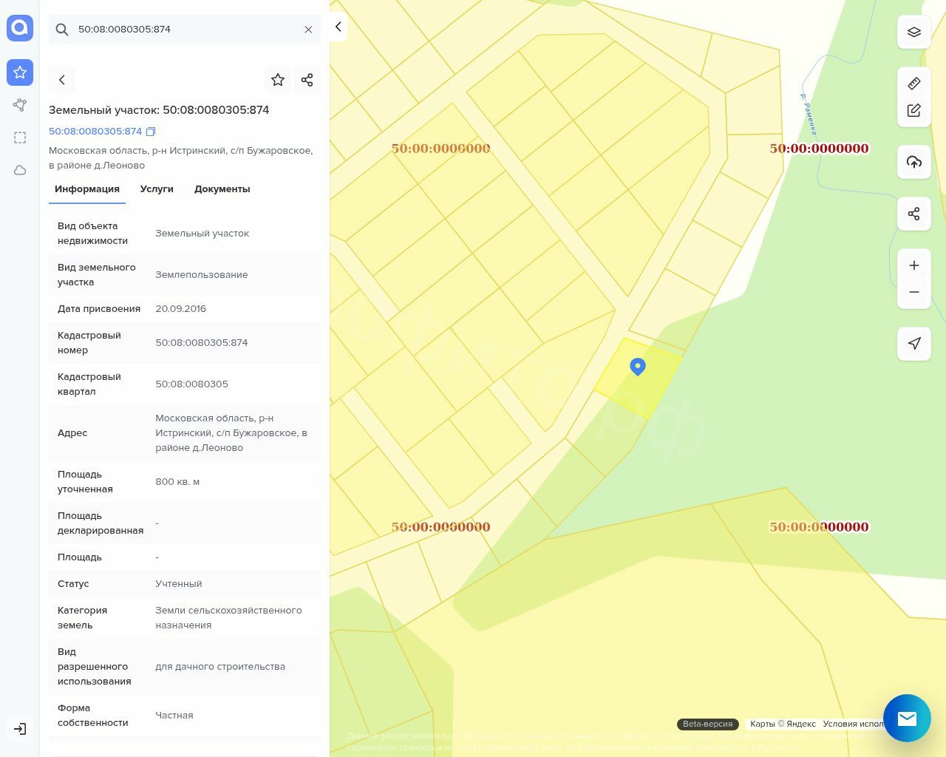Add the parcel to favorites with star icon

(x=278, y=80)
